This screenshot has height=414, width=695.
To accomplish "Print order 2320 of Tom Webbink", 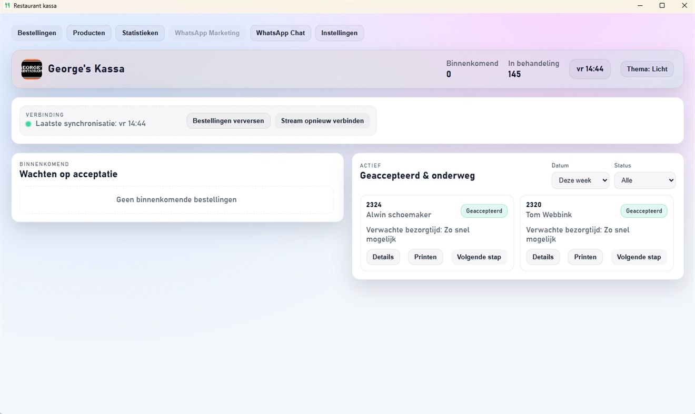I will 585,257.
